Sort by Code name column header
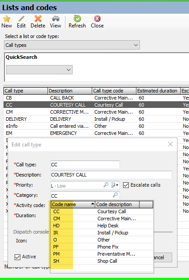The image size is (189, 280). [73, 204]
